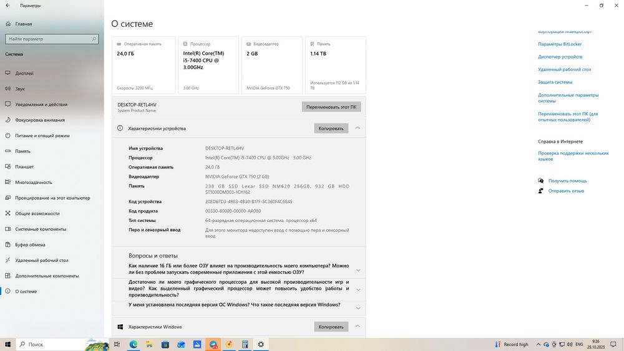Click the Характеристики устройства info icon
Image resolution: width=624 pixels, height=351 pixels.
point(120,128)
